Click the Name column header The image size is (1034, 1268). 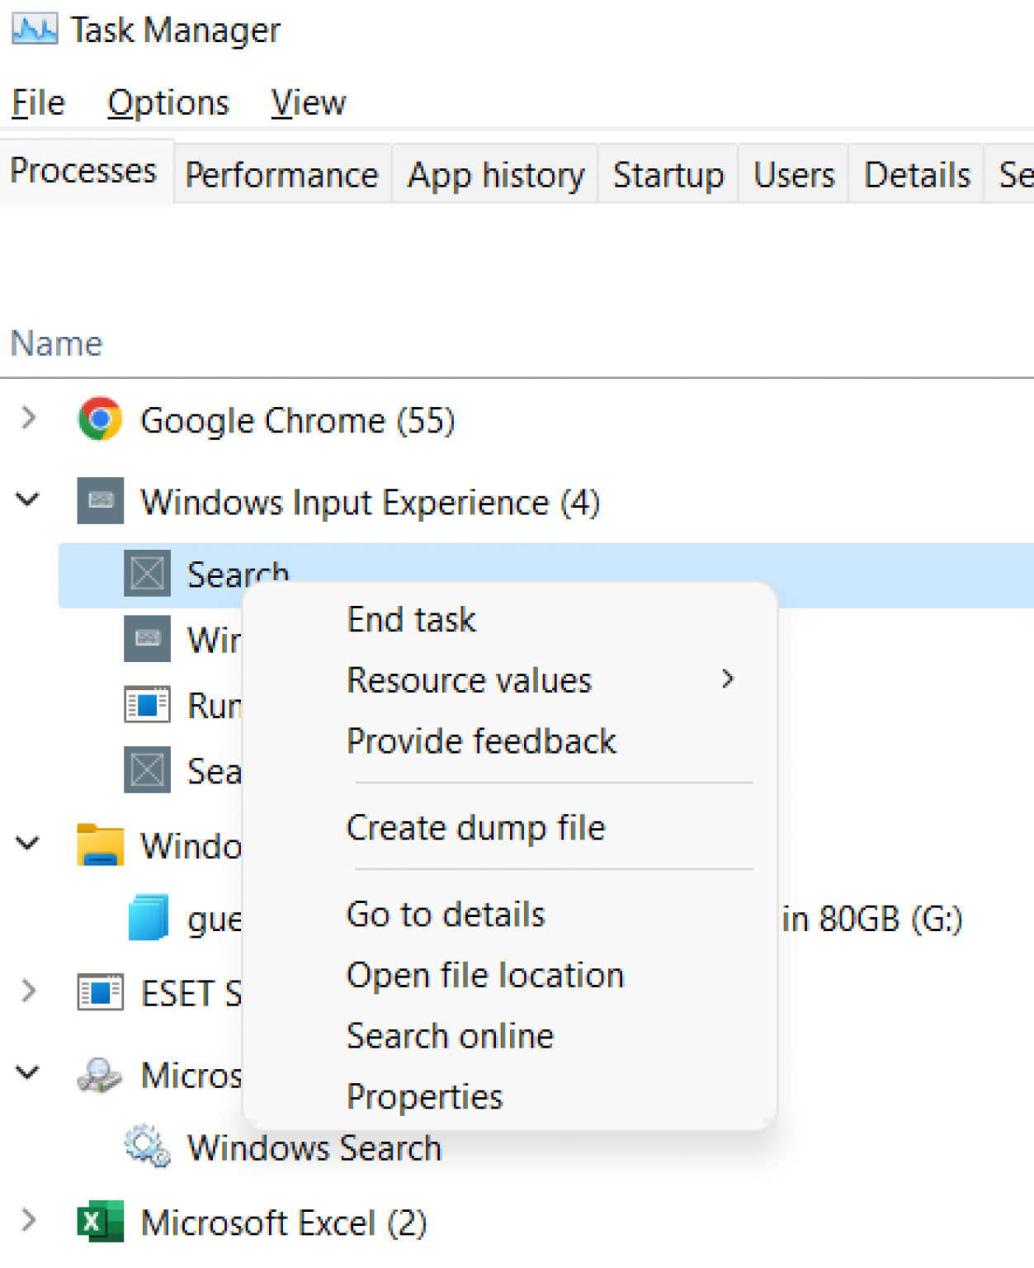56,343
